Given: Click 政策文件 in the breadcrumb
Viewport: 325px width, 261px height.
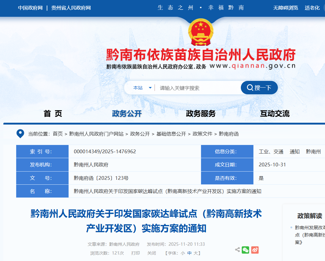Looking at the screenshot, I should [202, 134].
